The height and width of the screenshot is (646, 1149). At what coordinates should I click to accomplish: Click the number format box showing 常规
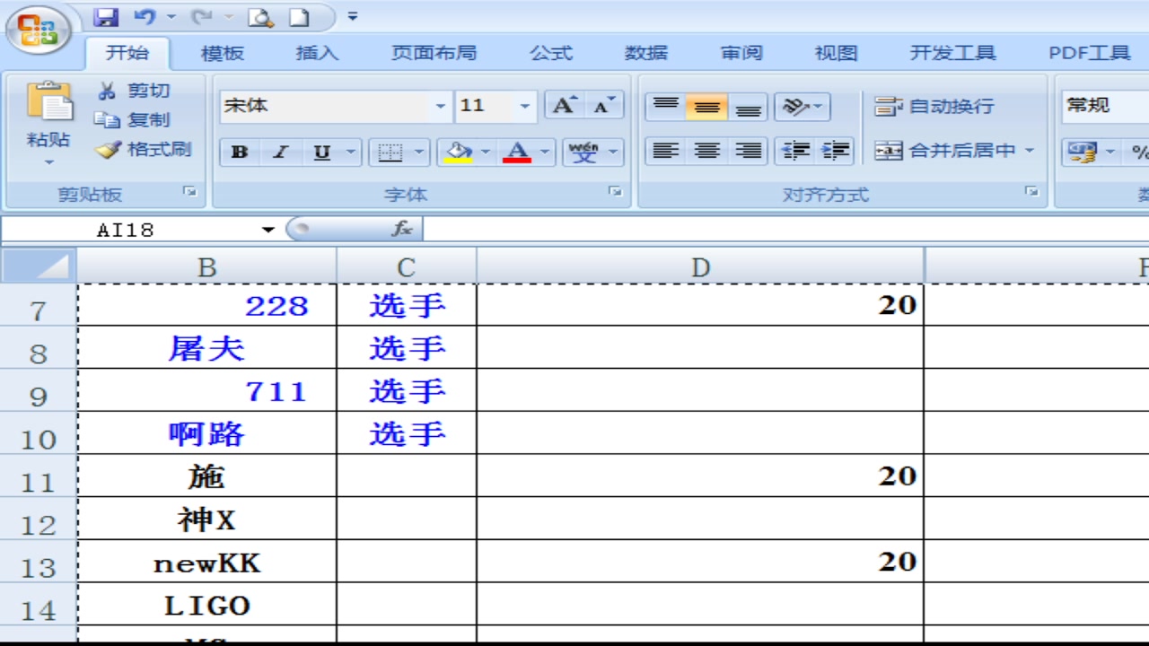[x=1106, y=106]
